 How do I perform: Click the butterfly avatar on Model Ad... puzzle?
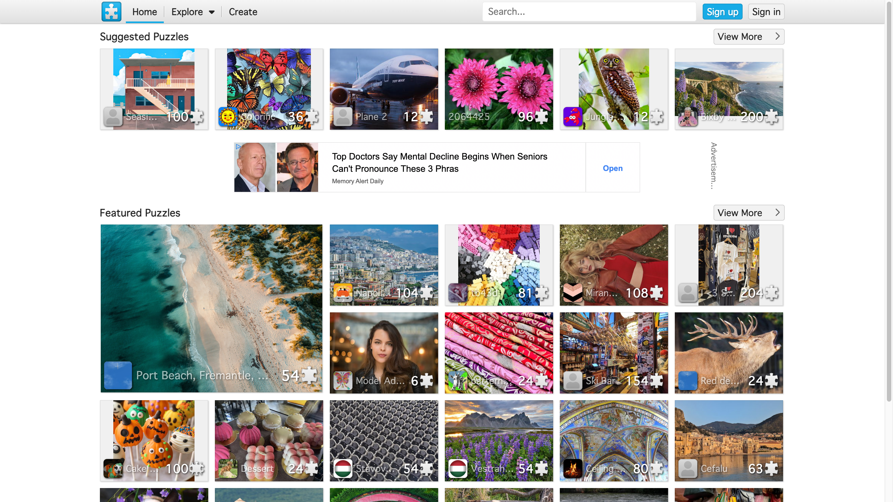(343, 380)
